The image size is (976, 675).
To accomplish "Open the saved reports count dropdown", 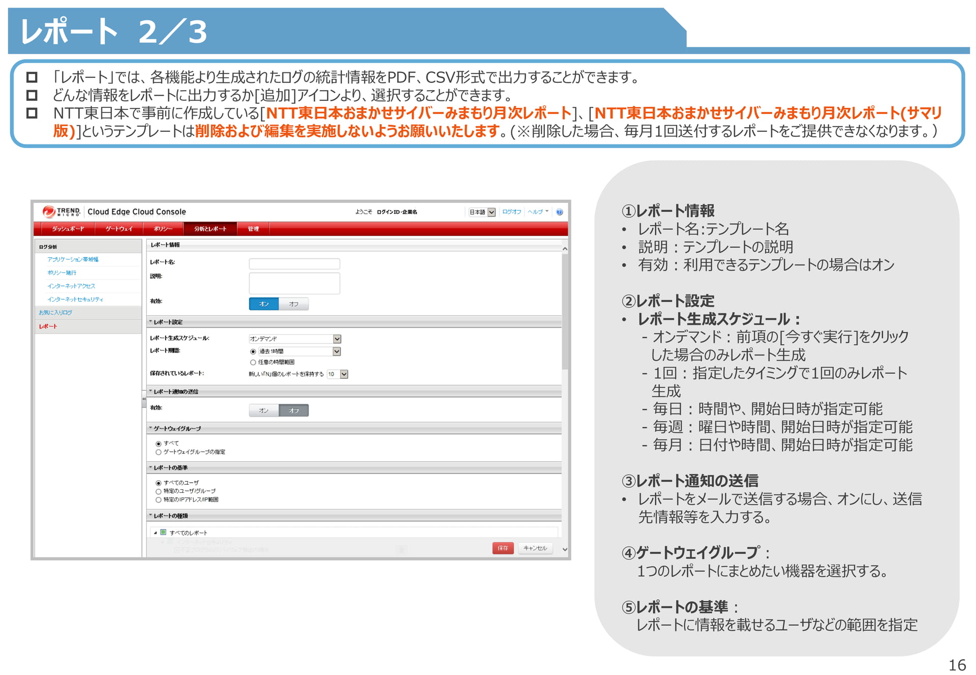I will coord(338,374).
